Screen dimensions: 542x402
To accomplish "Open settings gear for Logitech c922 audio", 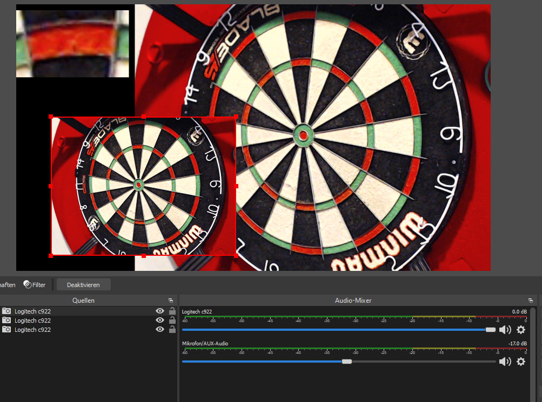I will coord(521,330).
